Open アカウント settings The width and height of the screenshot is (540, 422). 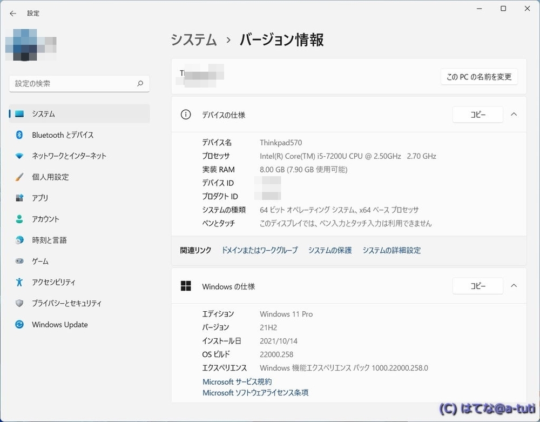(x=79, y=219)
